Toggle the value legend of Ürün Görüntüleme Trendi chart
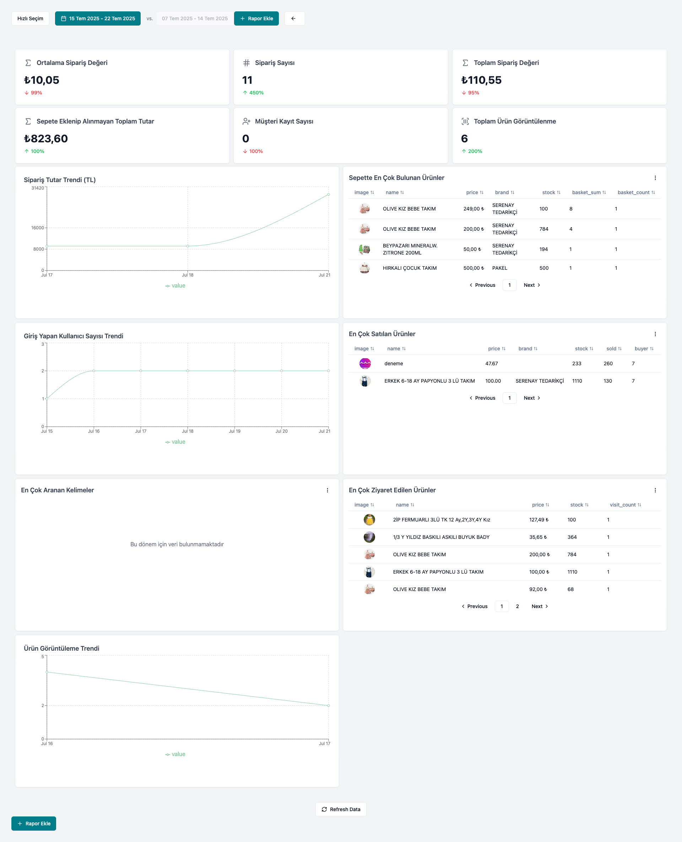The height and width of the screenshot is (842, 682). click(175, 754)
